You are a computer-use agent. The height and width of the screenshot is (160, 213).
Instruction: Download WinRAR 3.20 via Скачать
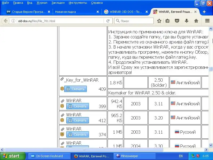[77, 120]
